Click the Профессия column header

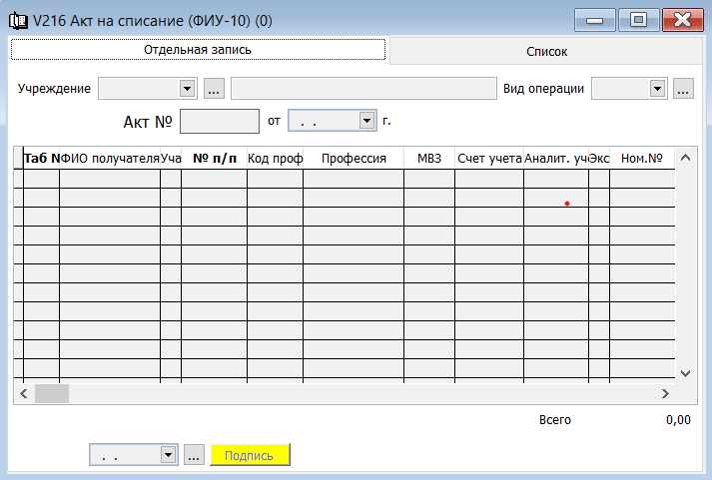[x=354, y=158]
